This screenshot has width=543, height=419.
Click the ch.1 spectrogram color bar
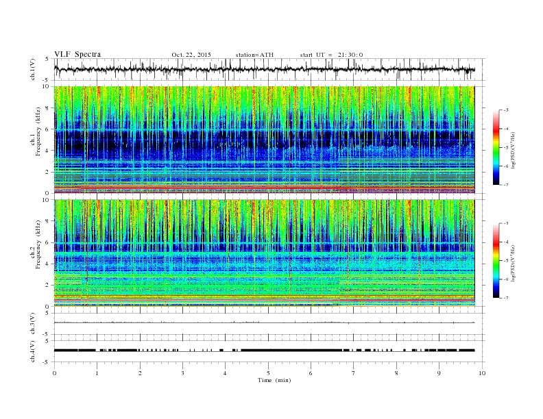tap(496, 148)
